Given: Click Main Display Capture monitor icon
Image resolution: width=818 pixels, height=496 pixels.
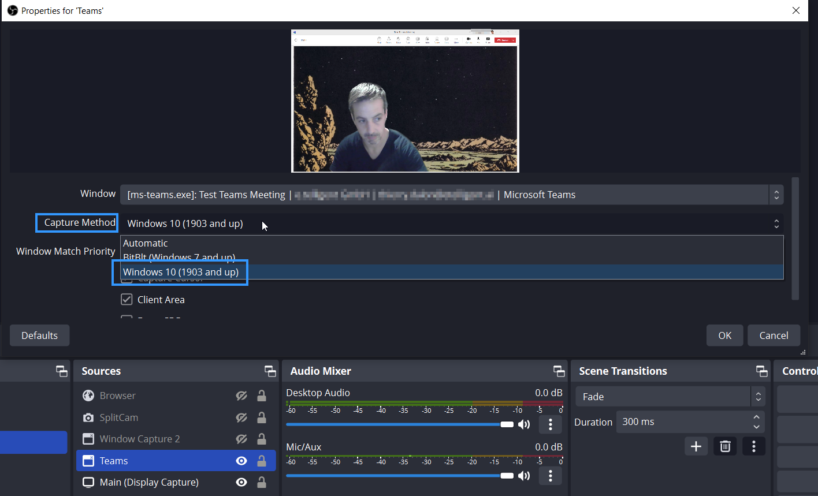Looking at the screenshot, I should click(88, 482).
